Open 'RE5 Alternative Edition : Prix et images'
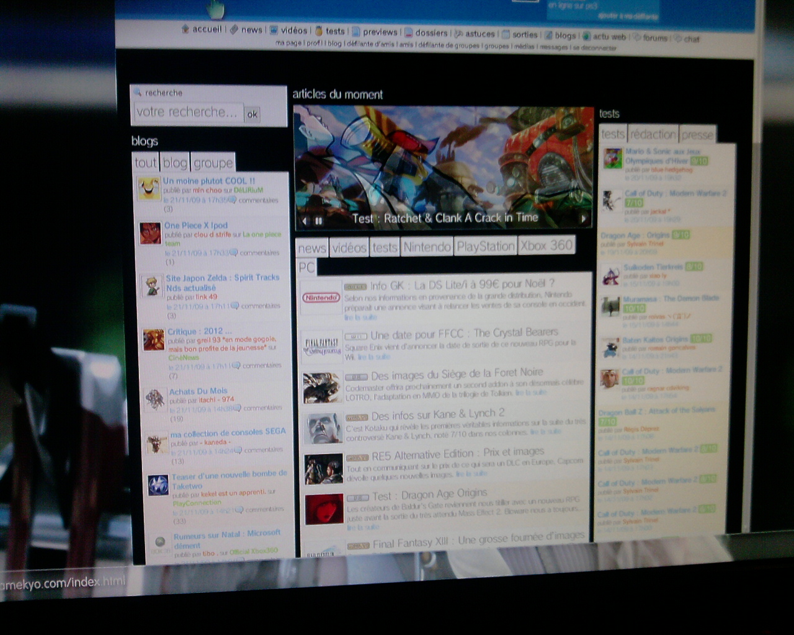Viewport: 794px width, 635px height. [458, 454]
